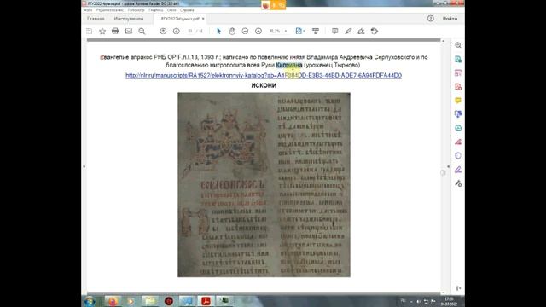Screen dimensions: 546x307
Task: Open the yellow Comment tool in right panel
Action: pyautogui.click(x=458, y=101)
